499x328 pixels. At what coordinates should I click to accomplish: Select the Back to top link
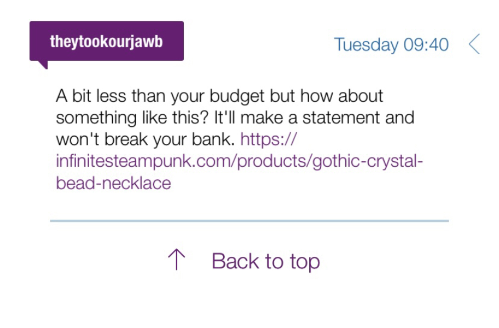pyautogui.click(x=265, y=261)
